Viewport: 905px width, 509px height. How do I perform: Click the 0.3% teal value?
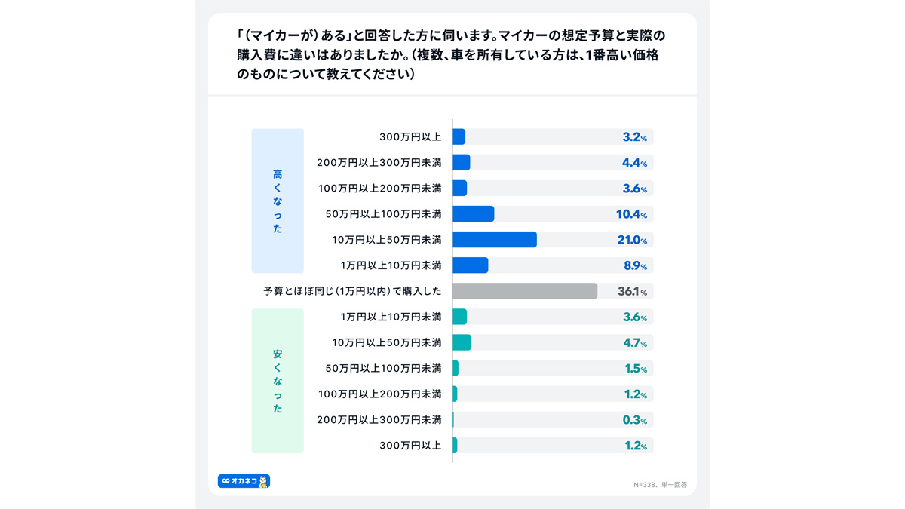635,420
